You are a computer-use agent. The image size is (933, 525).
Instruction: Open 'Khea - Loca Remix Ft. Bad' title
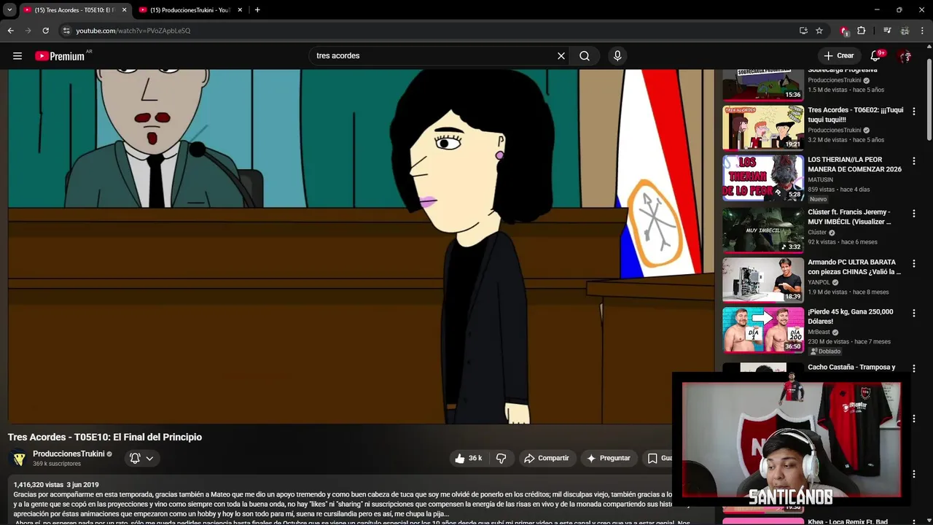coord(848,521)
